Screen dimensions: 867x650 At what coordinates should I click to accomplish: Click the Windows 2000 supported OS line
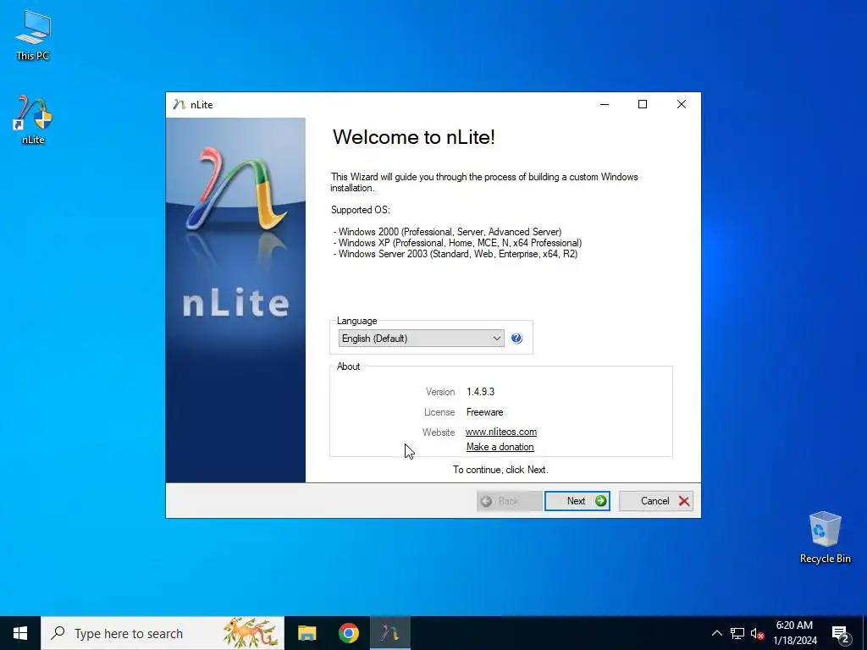pyautogui.click(x=447, y=232)
